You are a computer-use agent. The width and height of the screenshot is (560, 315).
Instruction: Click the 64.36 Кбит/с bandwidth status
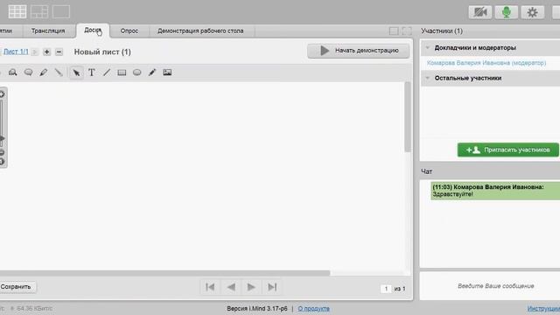click(34, 309)
